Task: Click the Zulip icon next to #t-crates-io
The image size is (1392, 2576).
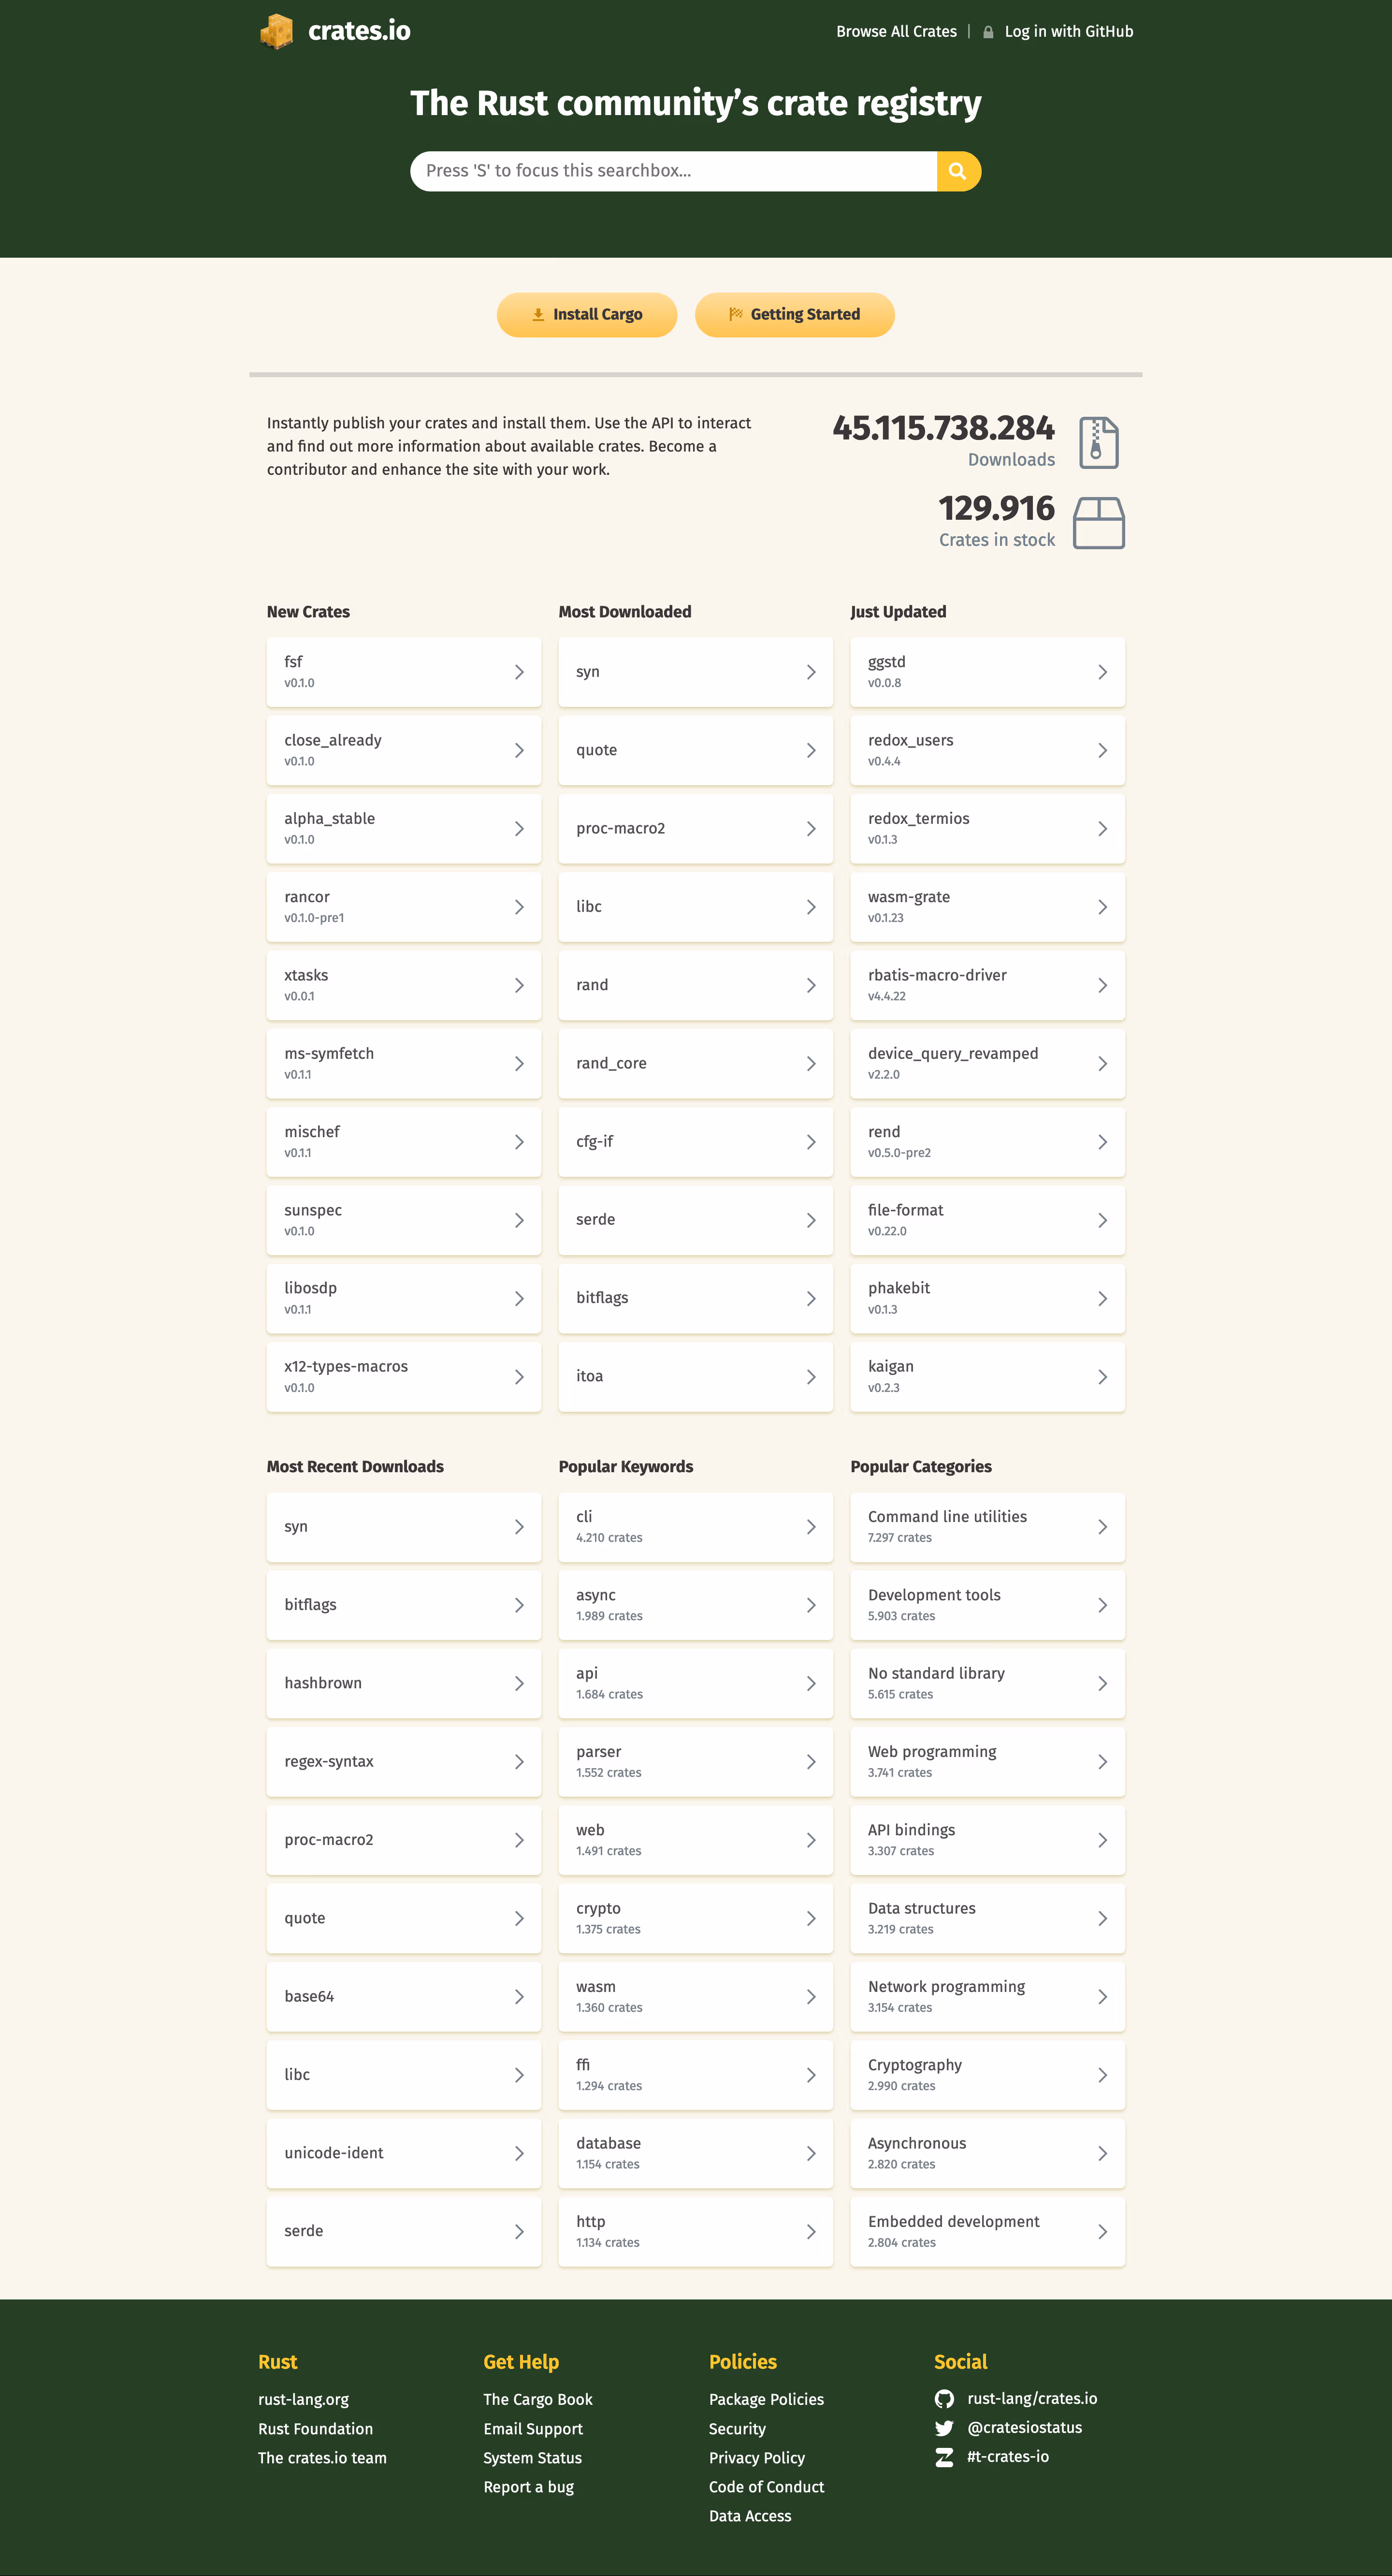Action: (944, 2457)
